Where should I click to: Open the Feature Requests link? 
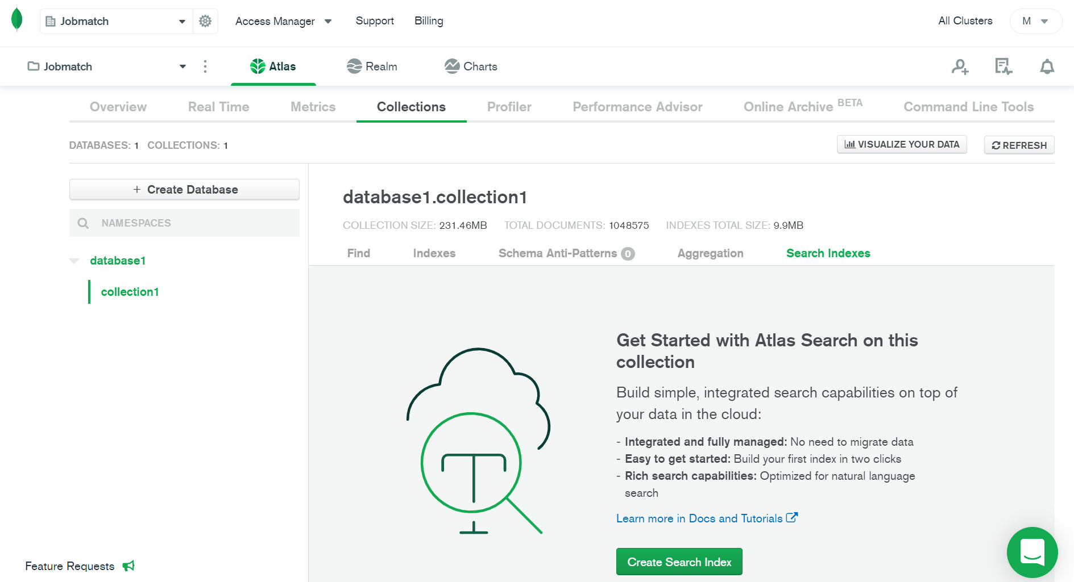point(70,566)
